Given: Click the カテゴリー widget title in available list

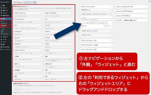Looking at the screenshot, I should (x=48, y=32).
